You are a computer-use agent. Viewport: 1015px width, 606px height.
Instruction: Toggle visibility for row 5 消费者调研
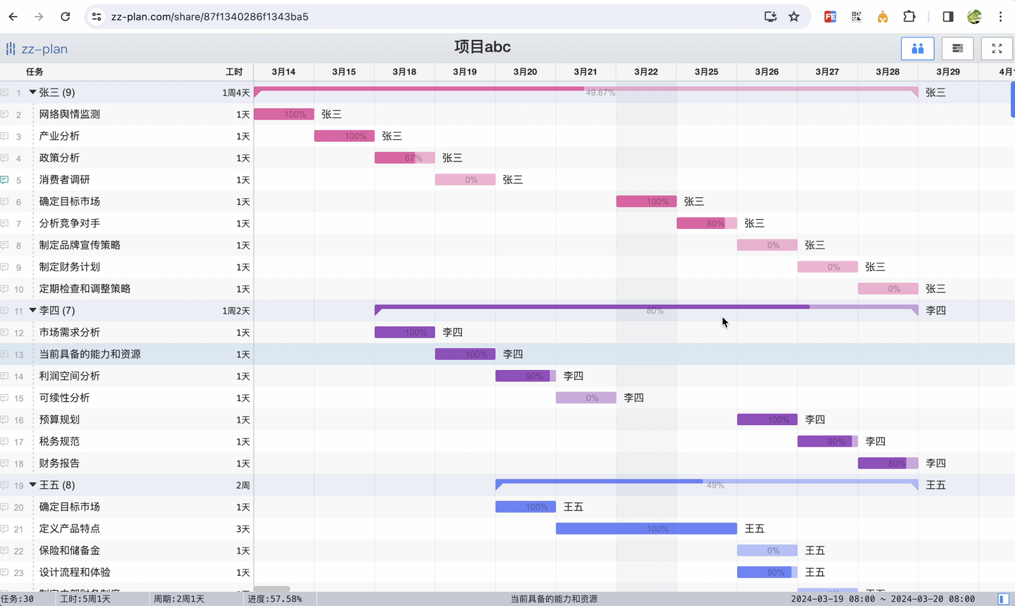5,180
